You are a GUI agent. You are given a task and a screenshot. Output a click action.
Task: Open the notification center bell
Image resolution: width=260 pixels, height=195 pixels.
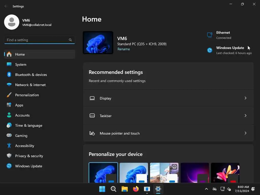[253, 189]
